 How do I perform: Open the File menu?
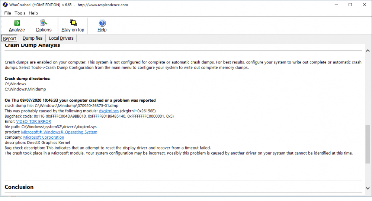pos(8,13)
